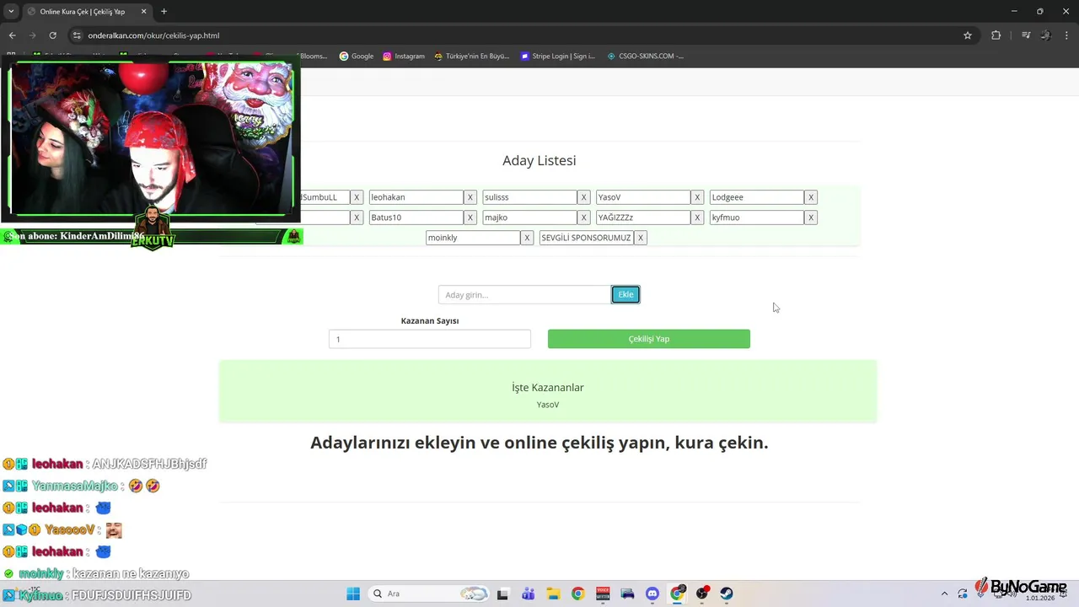Click the winner name YasoV
The image size is (1079, 607).
point(548,405)
